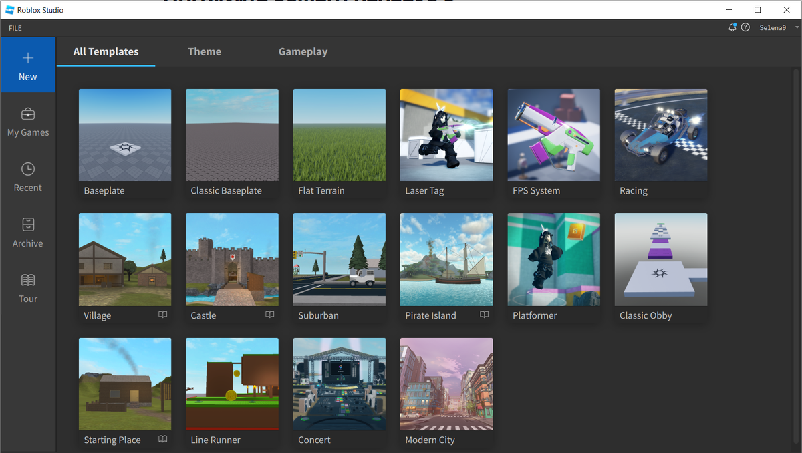Click the Racing label text
The width and height of the screenshot is (802, 453).
pos(634,191)
